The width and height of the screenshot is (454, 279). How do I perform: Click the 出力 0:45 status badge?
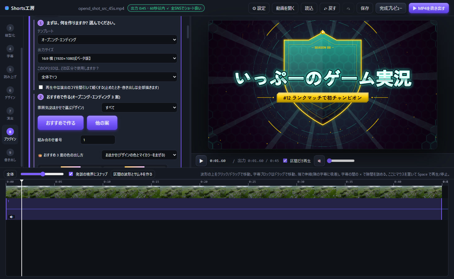coord(166,8)
